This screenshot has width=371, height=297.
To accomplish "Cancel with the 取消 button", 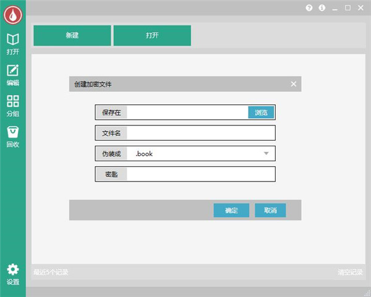I will [270, 210].
